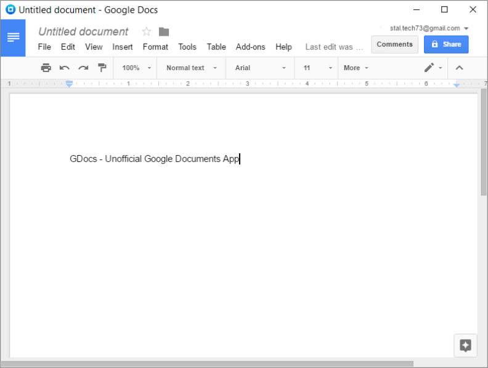Click the right indent marker on ruler

(x=456, y=85)
